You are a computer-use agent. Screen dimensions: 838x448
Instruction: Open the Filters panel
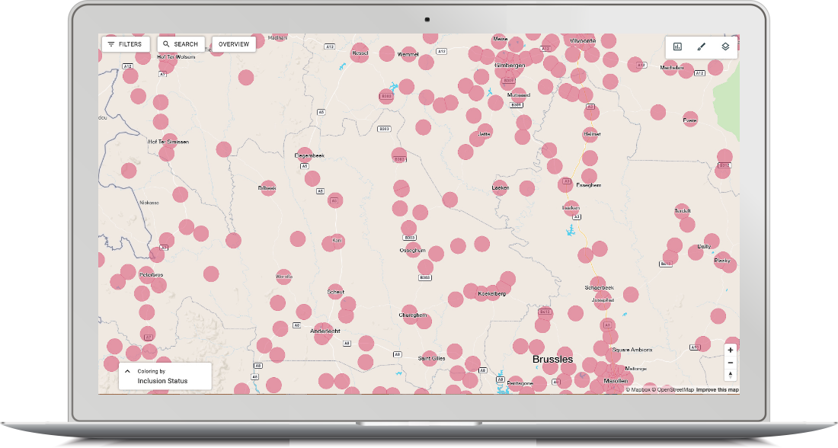pyautogui.click(x=126, y=44)
